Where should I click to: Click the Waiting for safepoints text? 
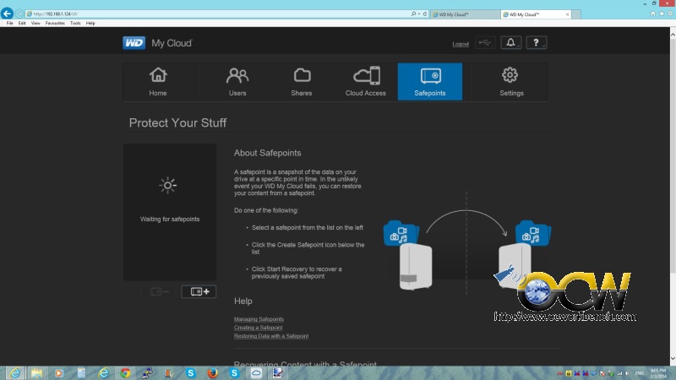[x=170, y=219]
